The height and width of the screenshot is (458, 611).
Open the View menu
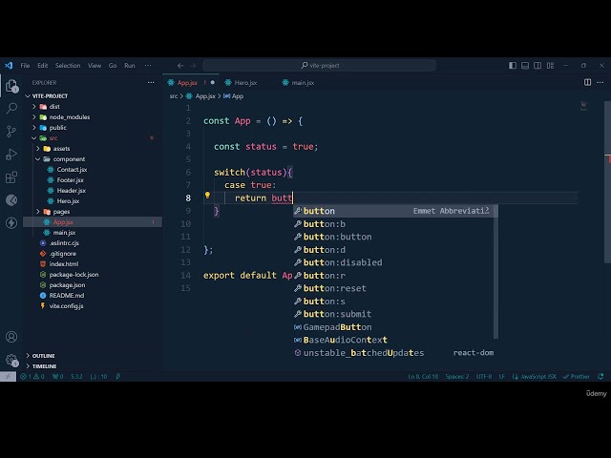point(95,66)
